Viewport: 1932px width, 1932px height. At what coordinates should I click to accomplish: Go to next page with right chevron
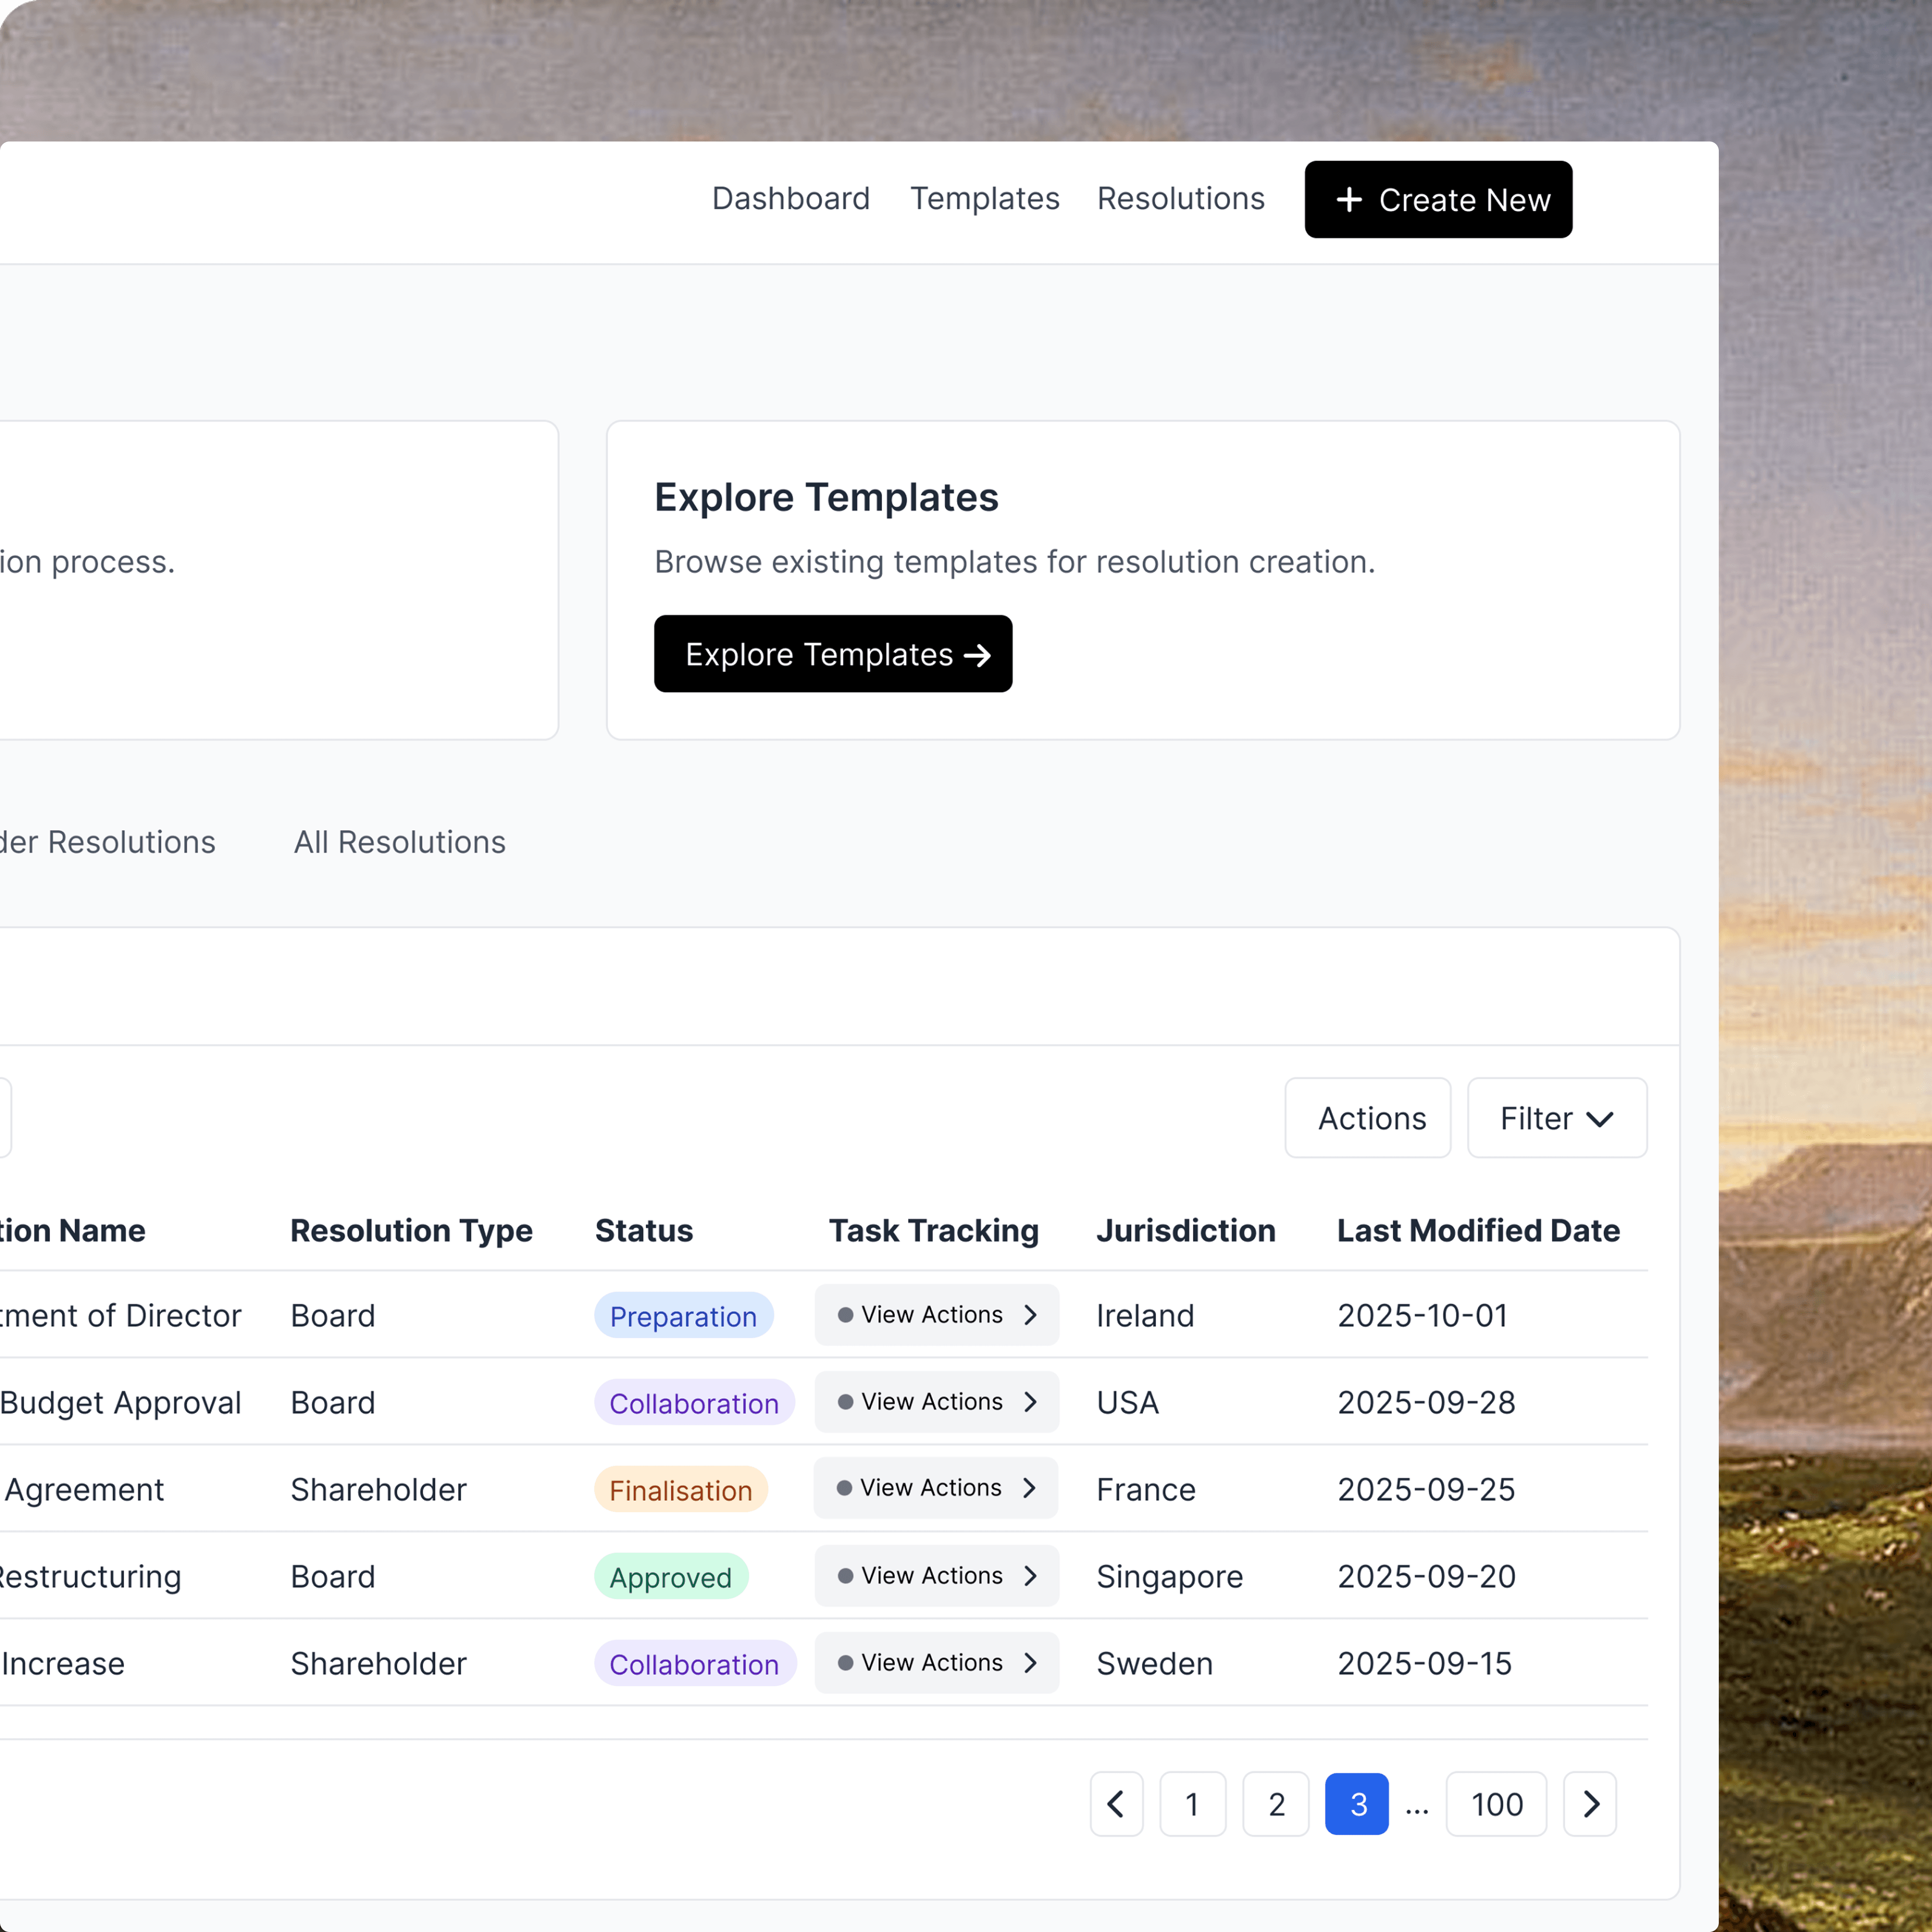pyautogui.click(x=1590, y=1804)
